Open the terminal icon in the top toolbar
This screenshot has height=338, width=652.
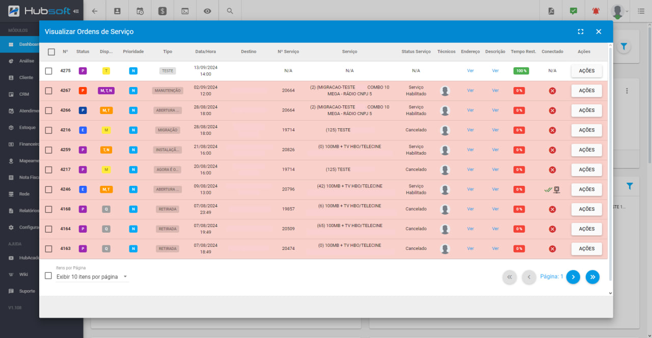185,11
